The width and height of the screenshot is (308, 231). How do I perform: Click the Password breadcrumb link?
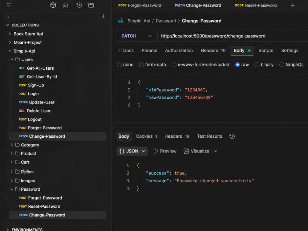click(166, 21)
